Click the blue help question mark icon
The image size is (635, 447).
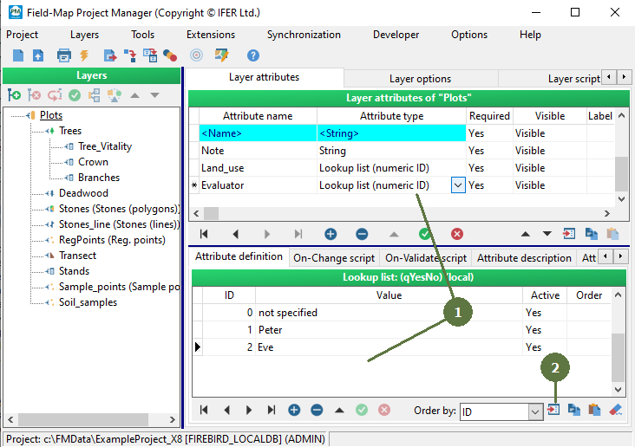[253, 55]
